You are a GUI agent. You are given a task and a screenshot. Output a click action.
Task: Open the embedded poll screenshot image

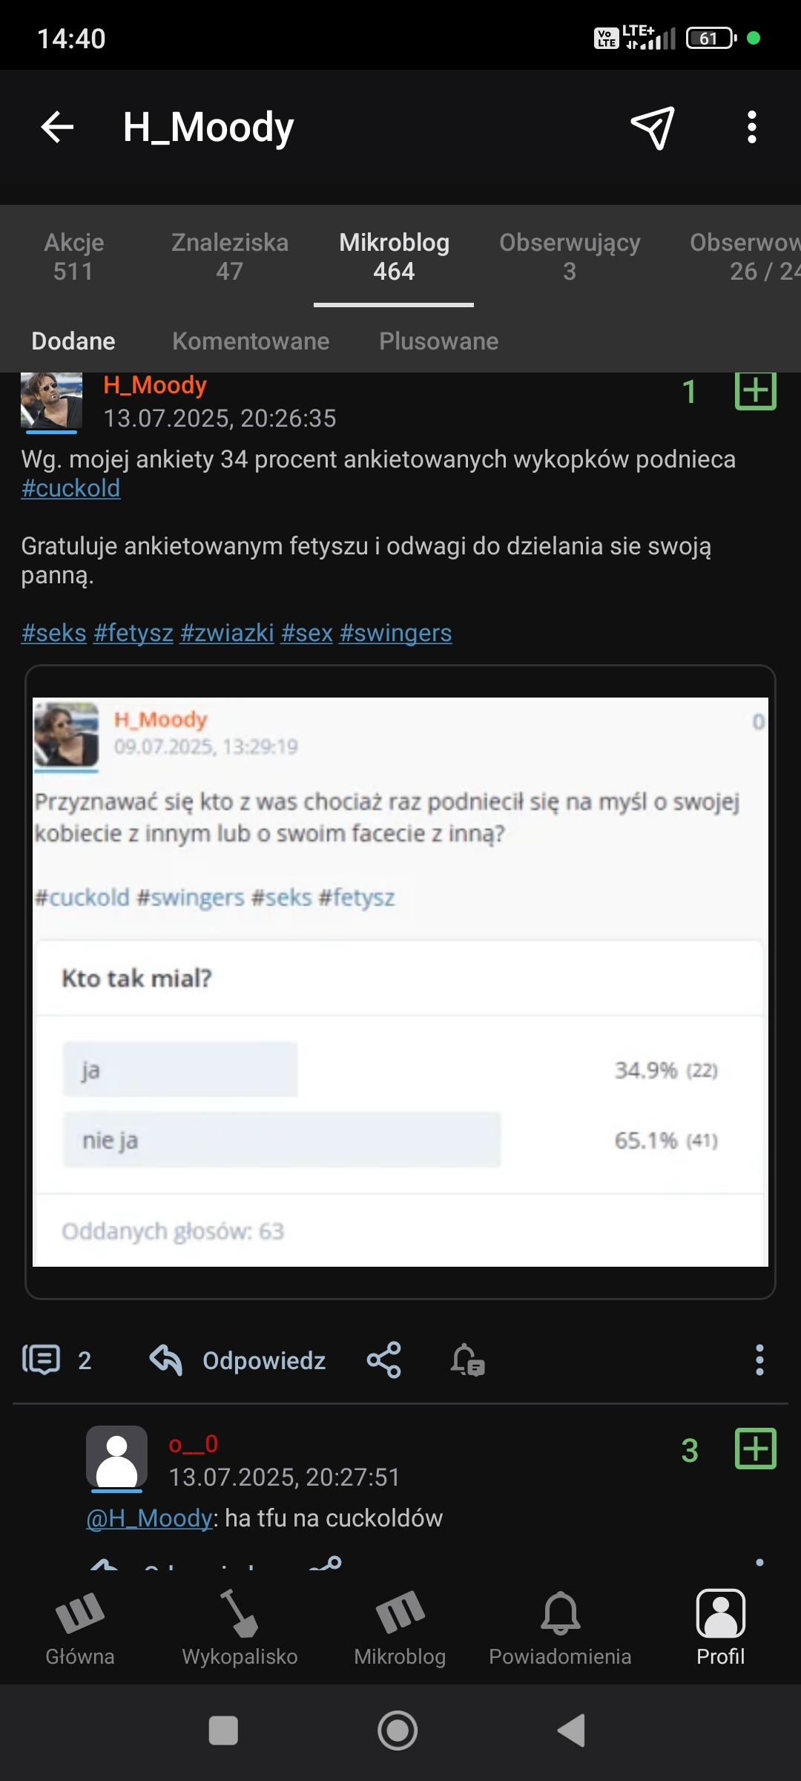click(400, 981)
